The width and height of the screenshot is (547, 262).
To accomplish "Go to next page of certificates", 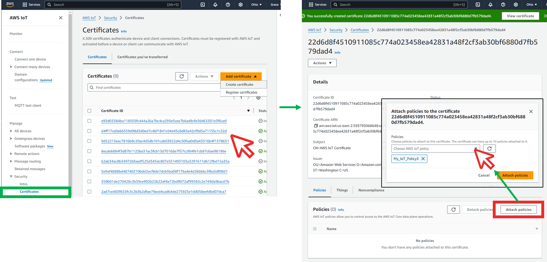I will pos(248,98).
